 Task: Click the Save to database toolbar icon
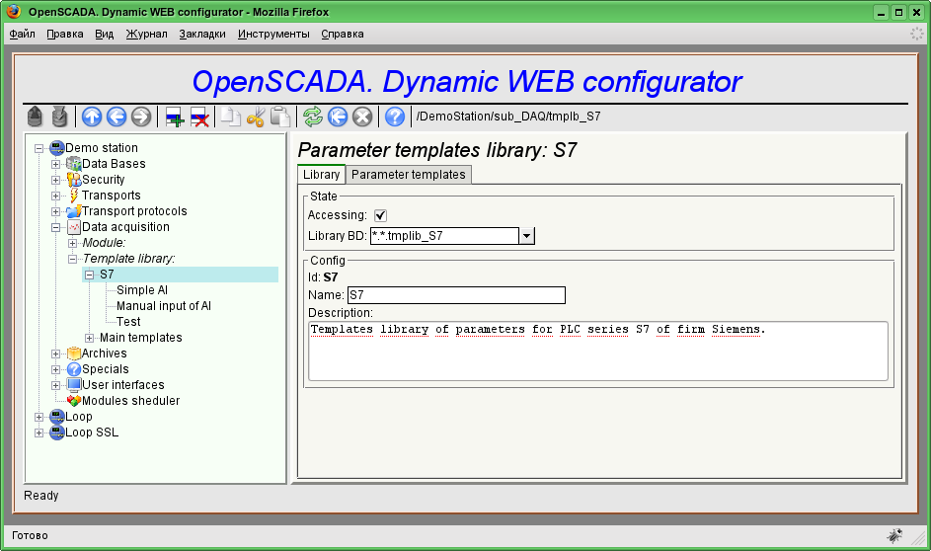(x=59, y=117)
